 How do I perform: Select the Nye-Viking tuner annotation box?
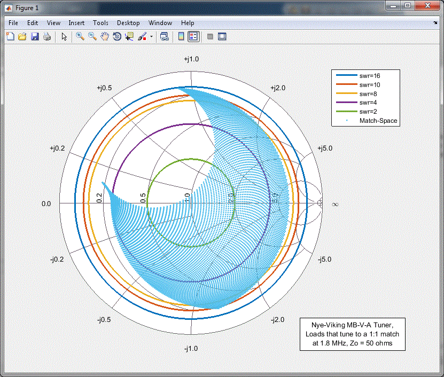[354, 334]
